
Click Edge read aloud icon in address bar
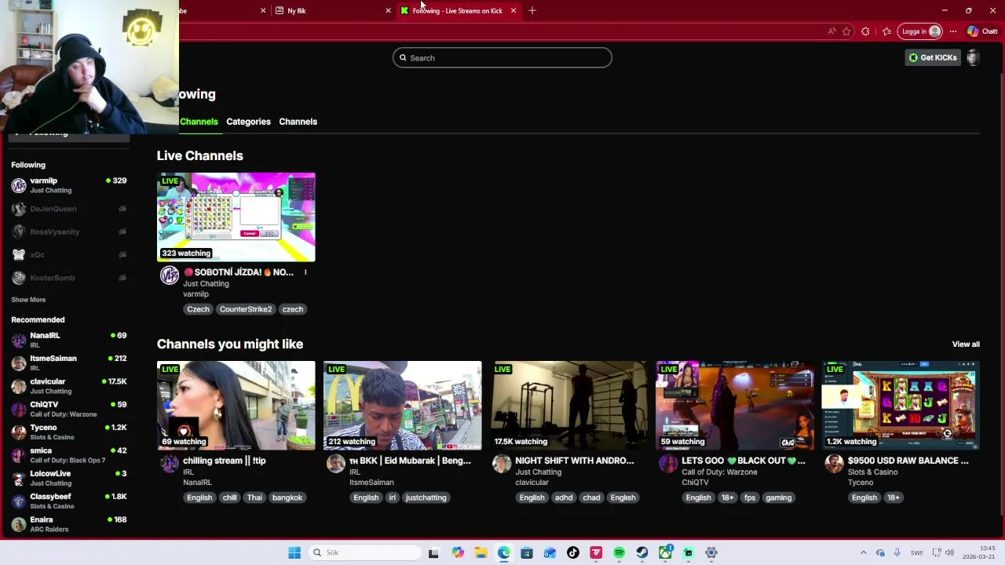pyautogui.click(x=831, y=31)
